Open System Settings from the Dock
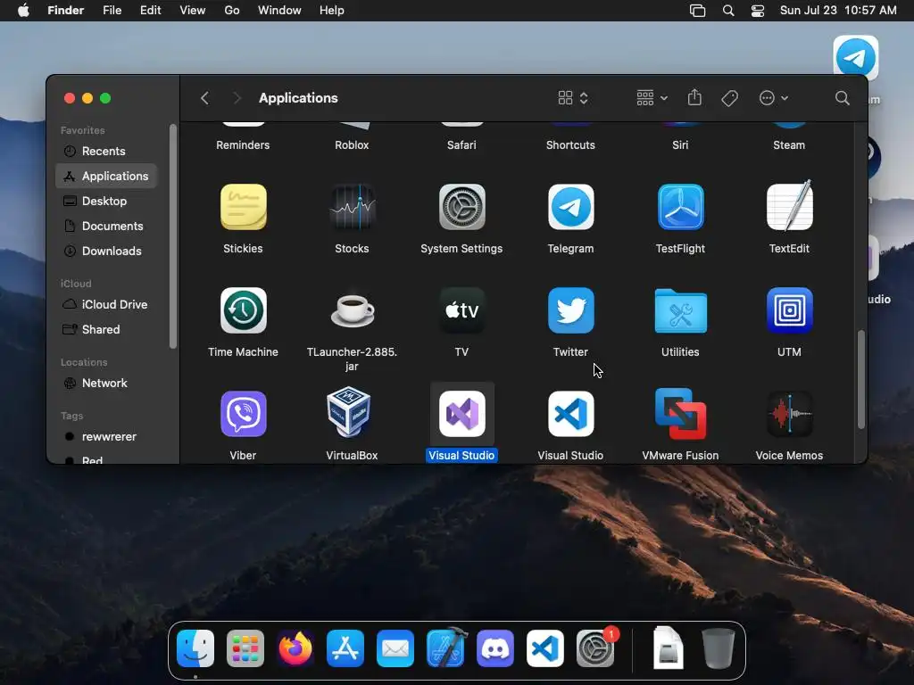The width and height of the screenshot is (914, 685). pyautogui.click(x=595, y=648)
